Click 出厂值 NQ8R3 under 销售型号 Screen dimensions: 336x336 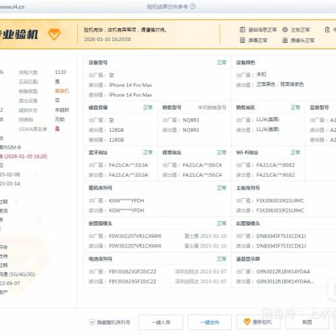(191, 120)
